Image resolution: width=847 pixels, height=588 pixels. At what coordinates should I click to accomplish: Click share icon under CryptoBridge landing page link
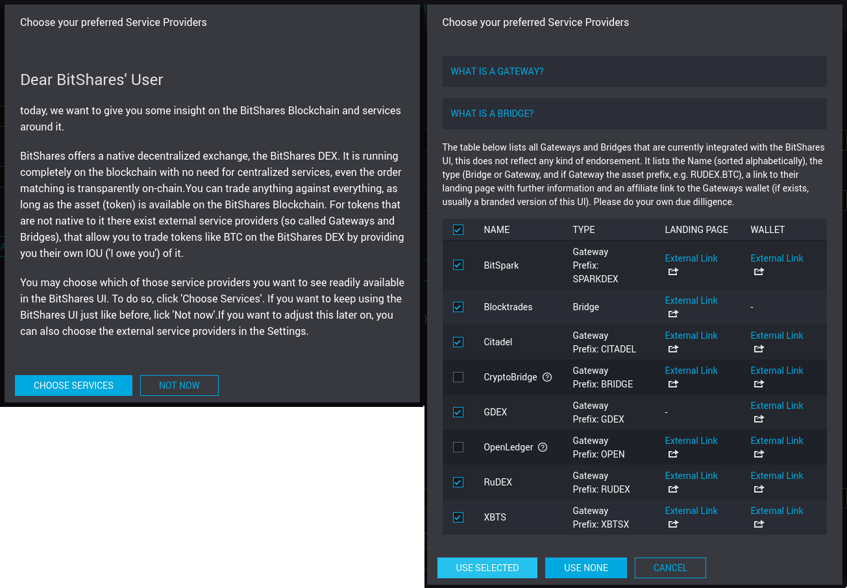(x=673, y=384)
